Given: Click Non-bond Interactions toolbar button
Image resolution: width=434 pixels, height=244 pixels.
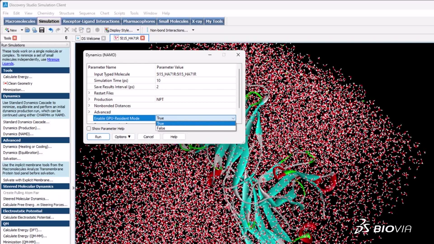Looking at the screenshot, I should [x=169, y=30].
